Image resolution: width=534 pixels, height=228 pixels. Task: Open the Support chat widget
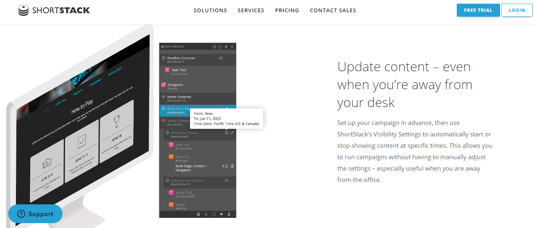pos(35,214)
